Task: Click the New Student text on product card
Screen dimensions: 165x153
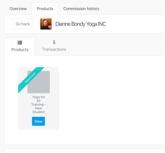Action: point(39,110)
